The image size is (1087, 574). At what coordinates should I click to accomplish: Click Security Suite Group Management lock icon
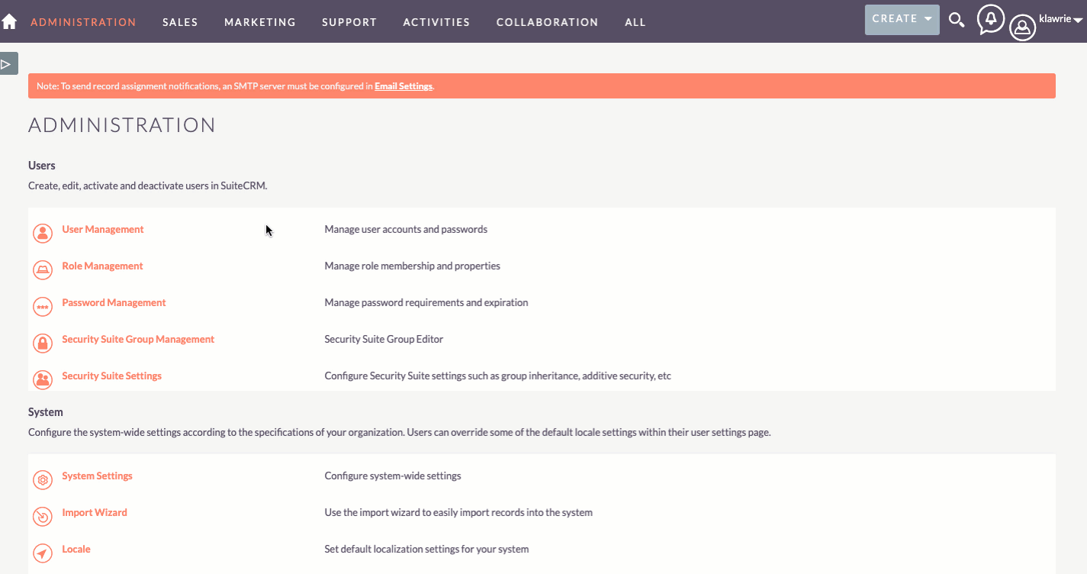coord(43,343)
